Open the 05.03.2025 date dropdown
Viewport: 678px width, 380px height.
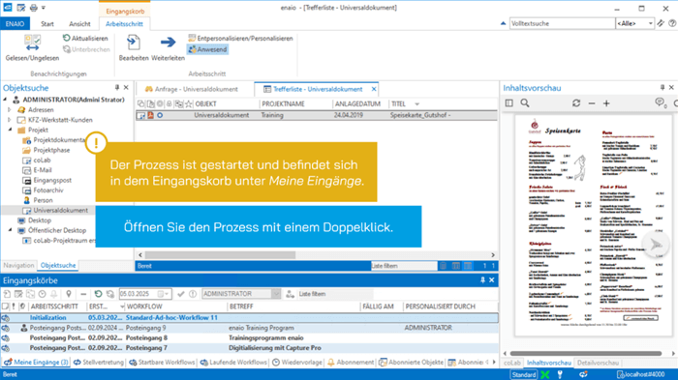(166, 294)
